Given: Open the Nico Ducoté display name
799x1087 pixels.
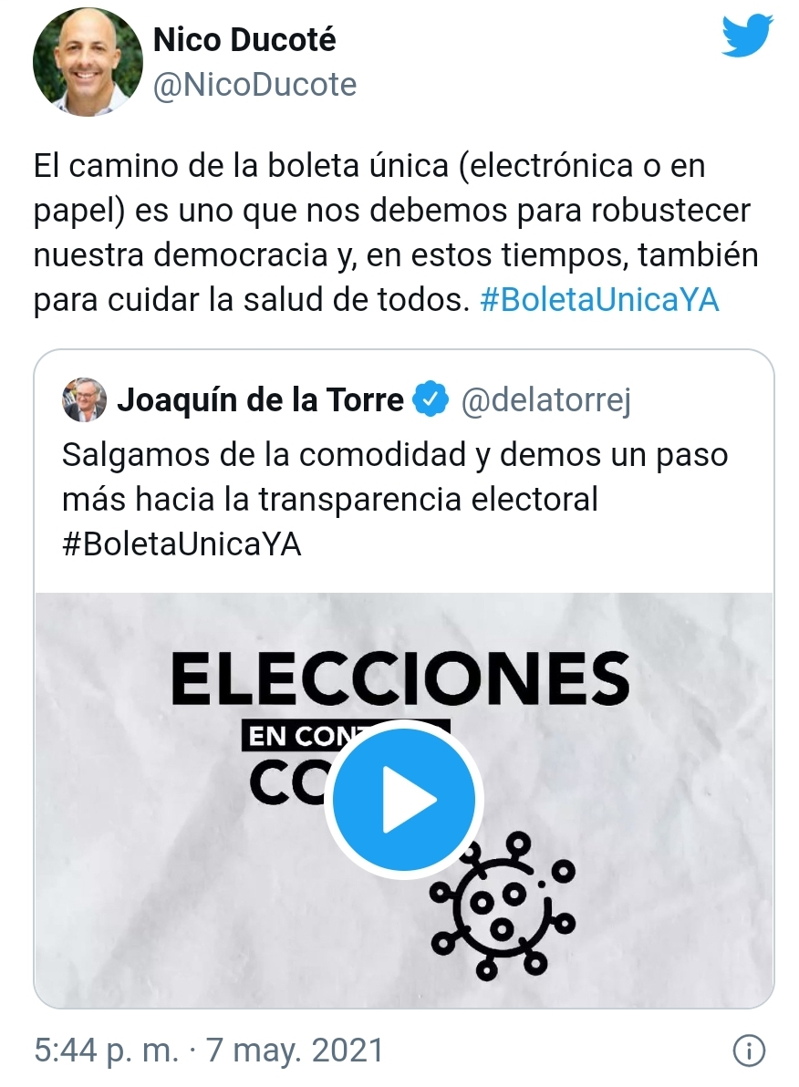Looking at the screenshot, I should (244, 39).
